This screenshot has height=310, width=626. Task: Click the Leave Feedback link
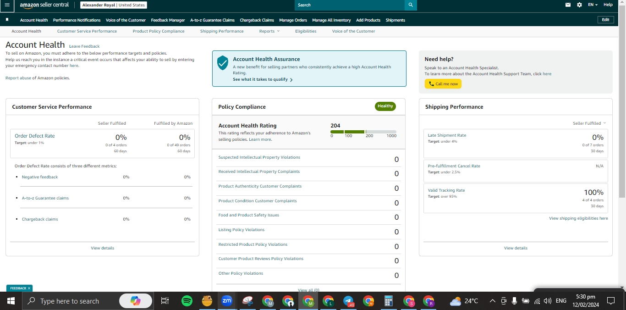[84, 46]
